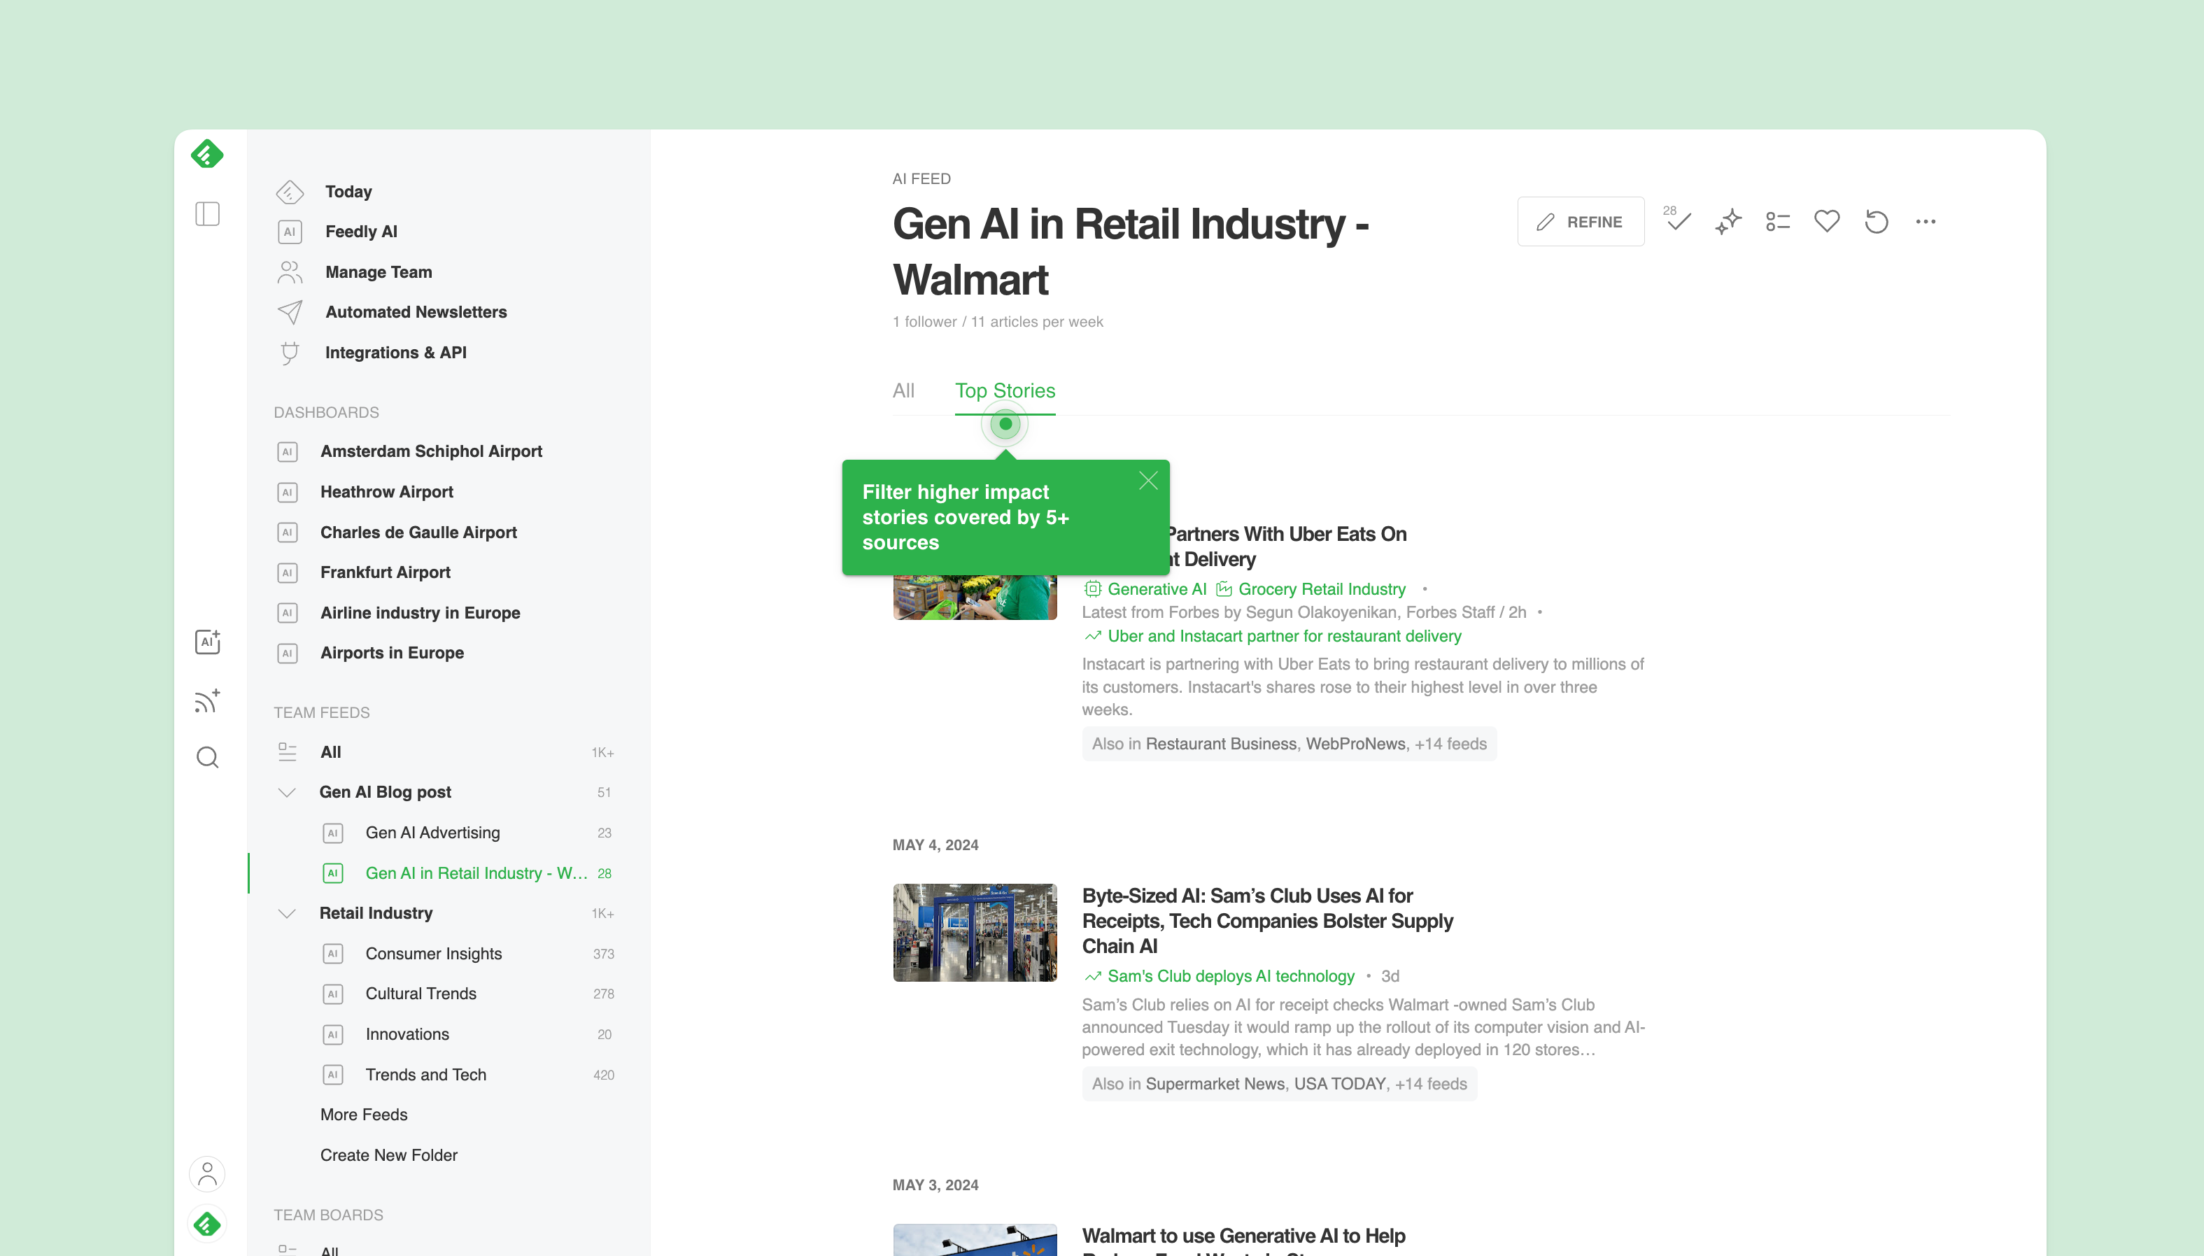Click the Feedly icon at bottom left
The width and height of the screenshot is (2204, 1256).
207,1224
